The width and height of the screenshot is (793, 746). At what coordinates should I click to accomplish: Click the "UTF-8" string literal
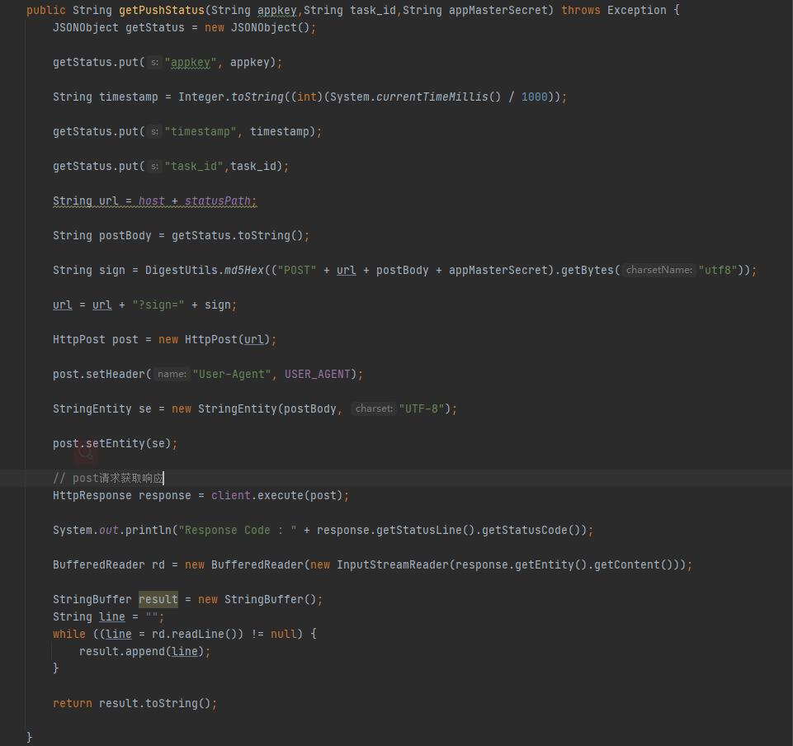[x=422, y=408]
